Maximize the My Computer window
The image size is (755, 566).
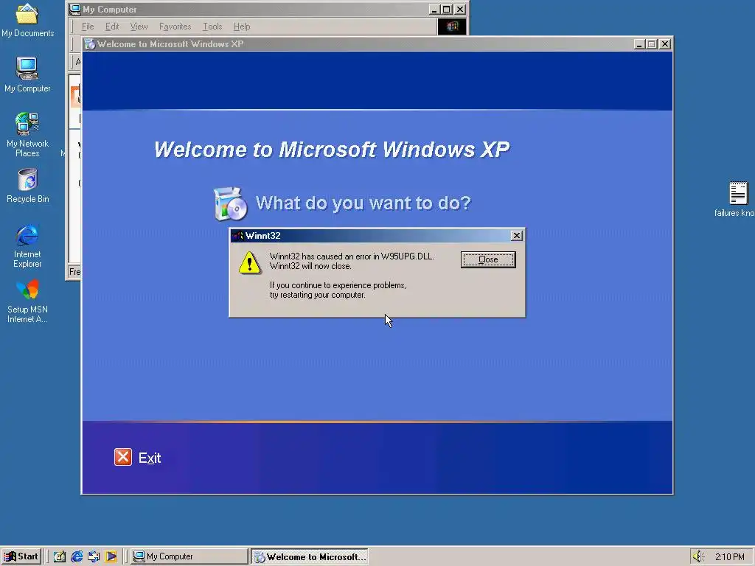pyautogui.click(x=446, y=9)
